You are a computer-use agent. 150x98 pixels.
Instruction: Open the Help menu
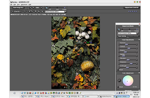[x=30, y=4]
